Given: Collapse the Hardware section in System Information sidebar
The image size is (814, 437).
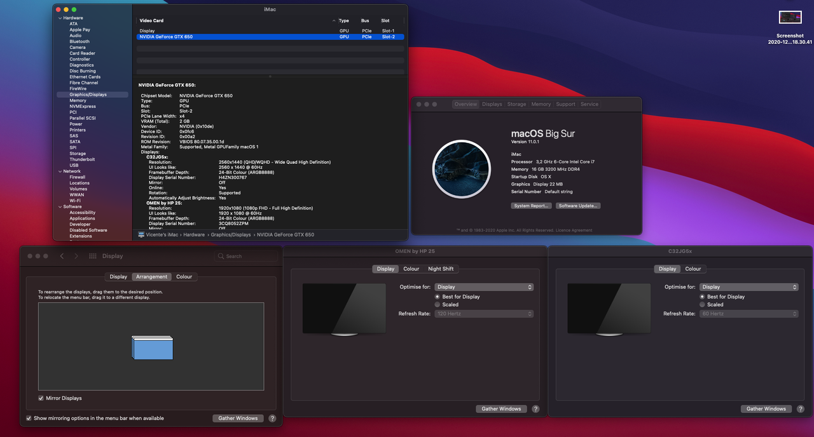Looking at the screenshot, I should 59,18.
